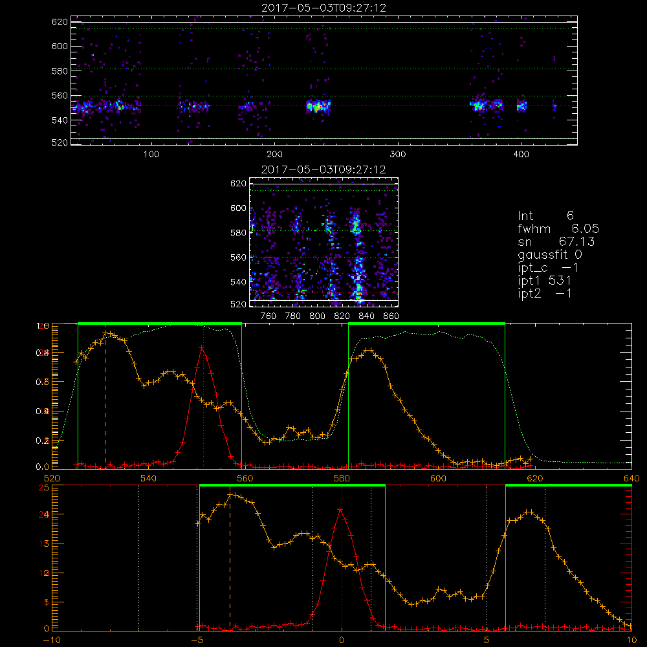Click the orange dashed vertical marker in third plot
The image size is (647, 647).
pyautogui.click(x=105, y=400)
